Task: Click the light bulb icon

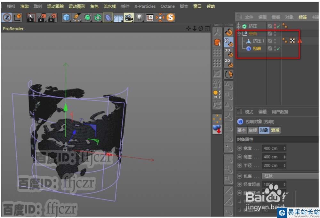Action: (139, 18)
